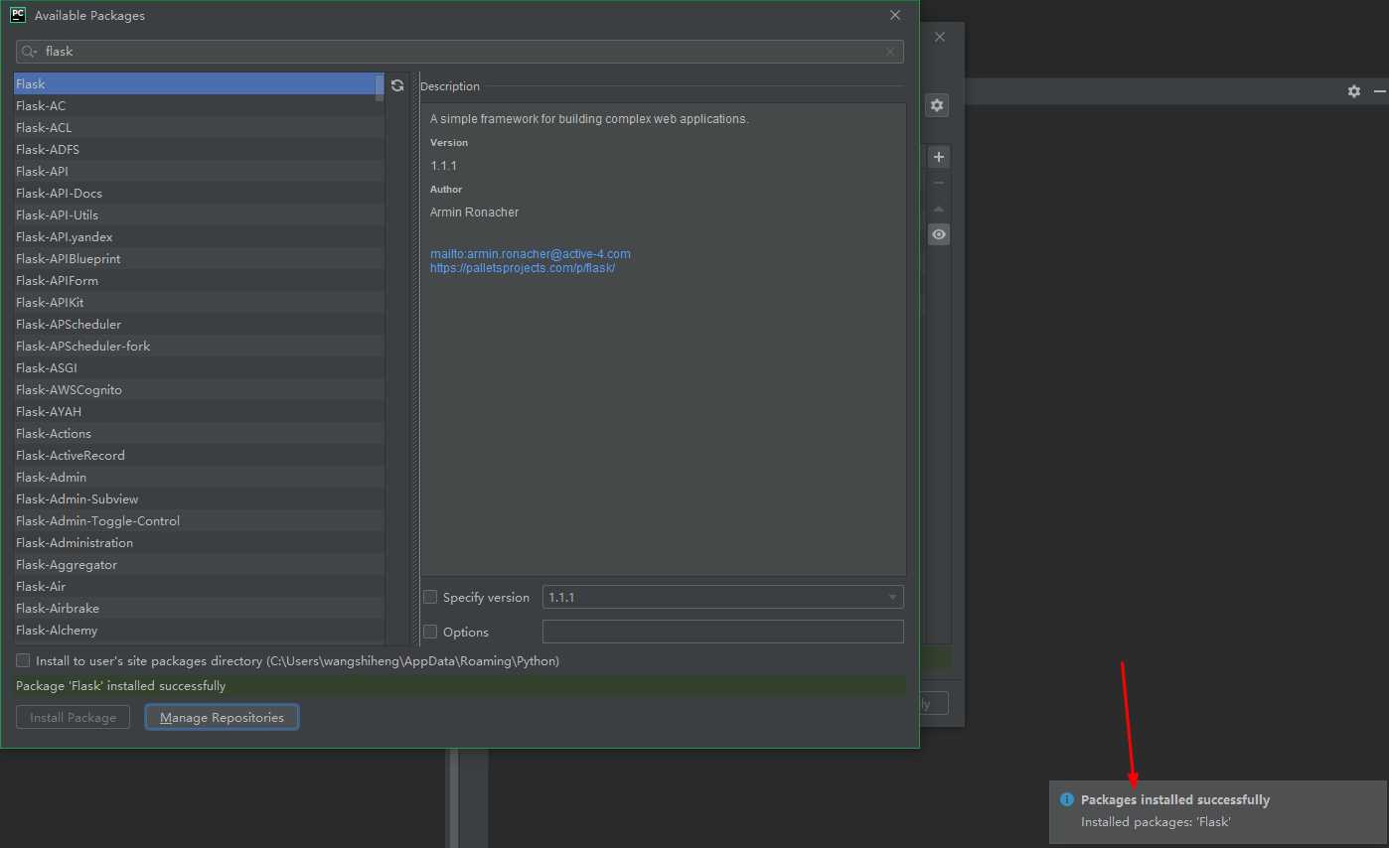Enable the Options checkbox
1389x848 pixels.
tap(430, 632)
